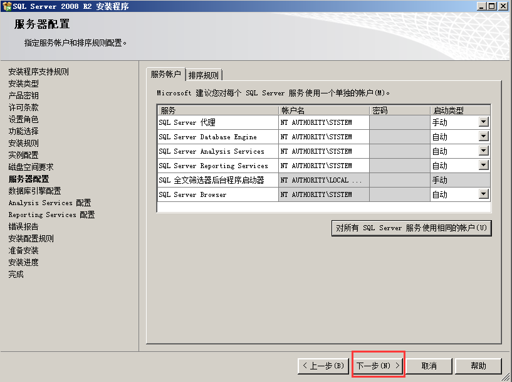Click the 服务 column header
This screenshot has height=382, width=512.
click(218, 110)
